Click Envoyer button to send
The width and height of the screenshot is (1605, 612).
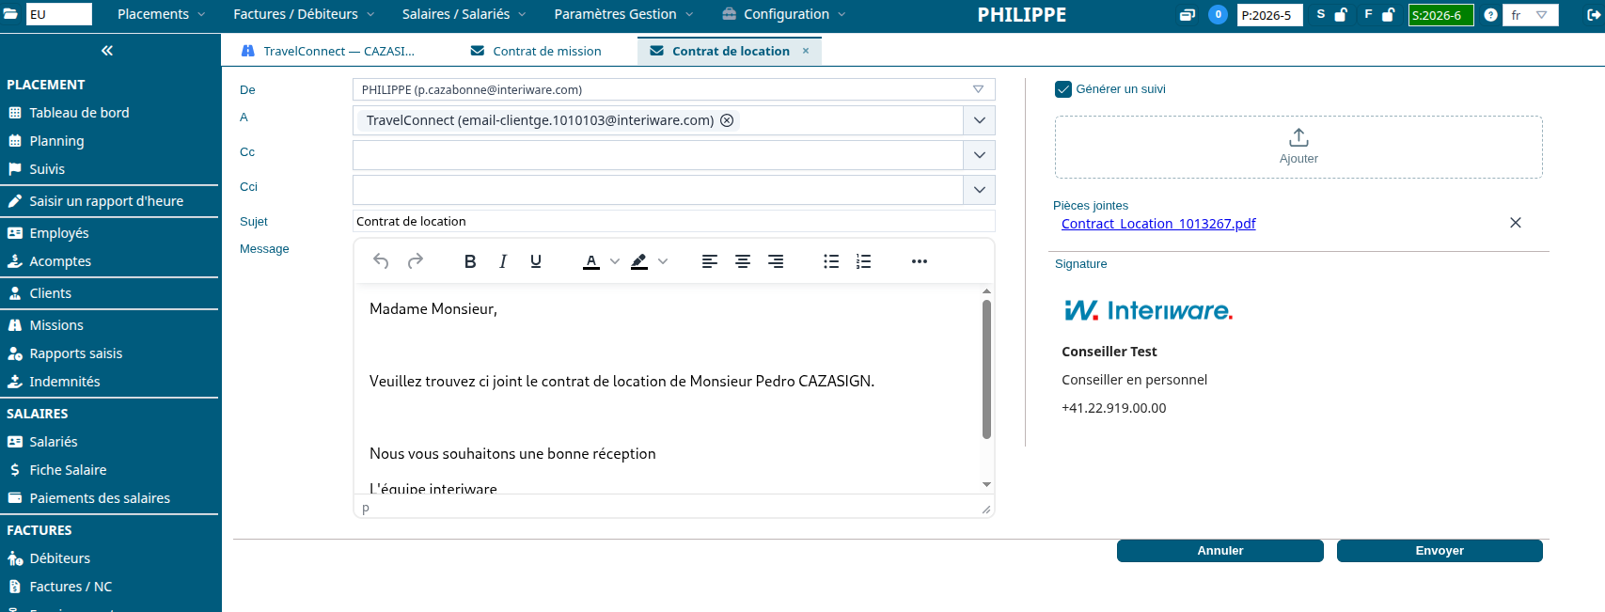point(1440,551)
